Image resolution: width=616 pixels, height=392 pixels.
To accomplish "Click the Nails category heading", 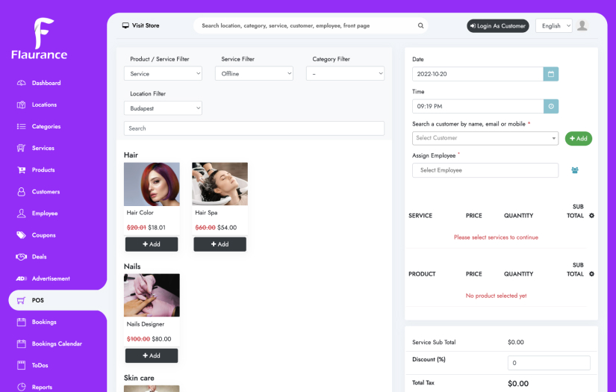I will 132,267.
